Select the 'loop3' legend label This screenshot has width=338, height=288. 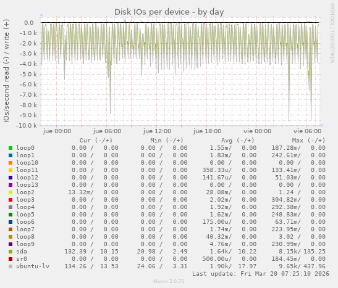(x=25, y=200)
